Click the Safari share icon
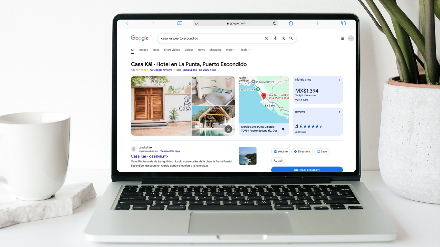The height and width of the screenshot is (247, 440). click(291, 23)
